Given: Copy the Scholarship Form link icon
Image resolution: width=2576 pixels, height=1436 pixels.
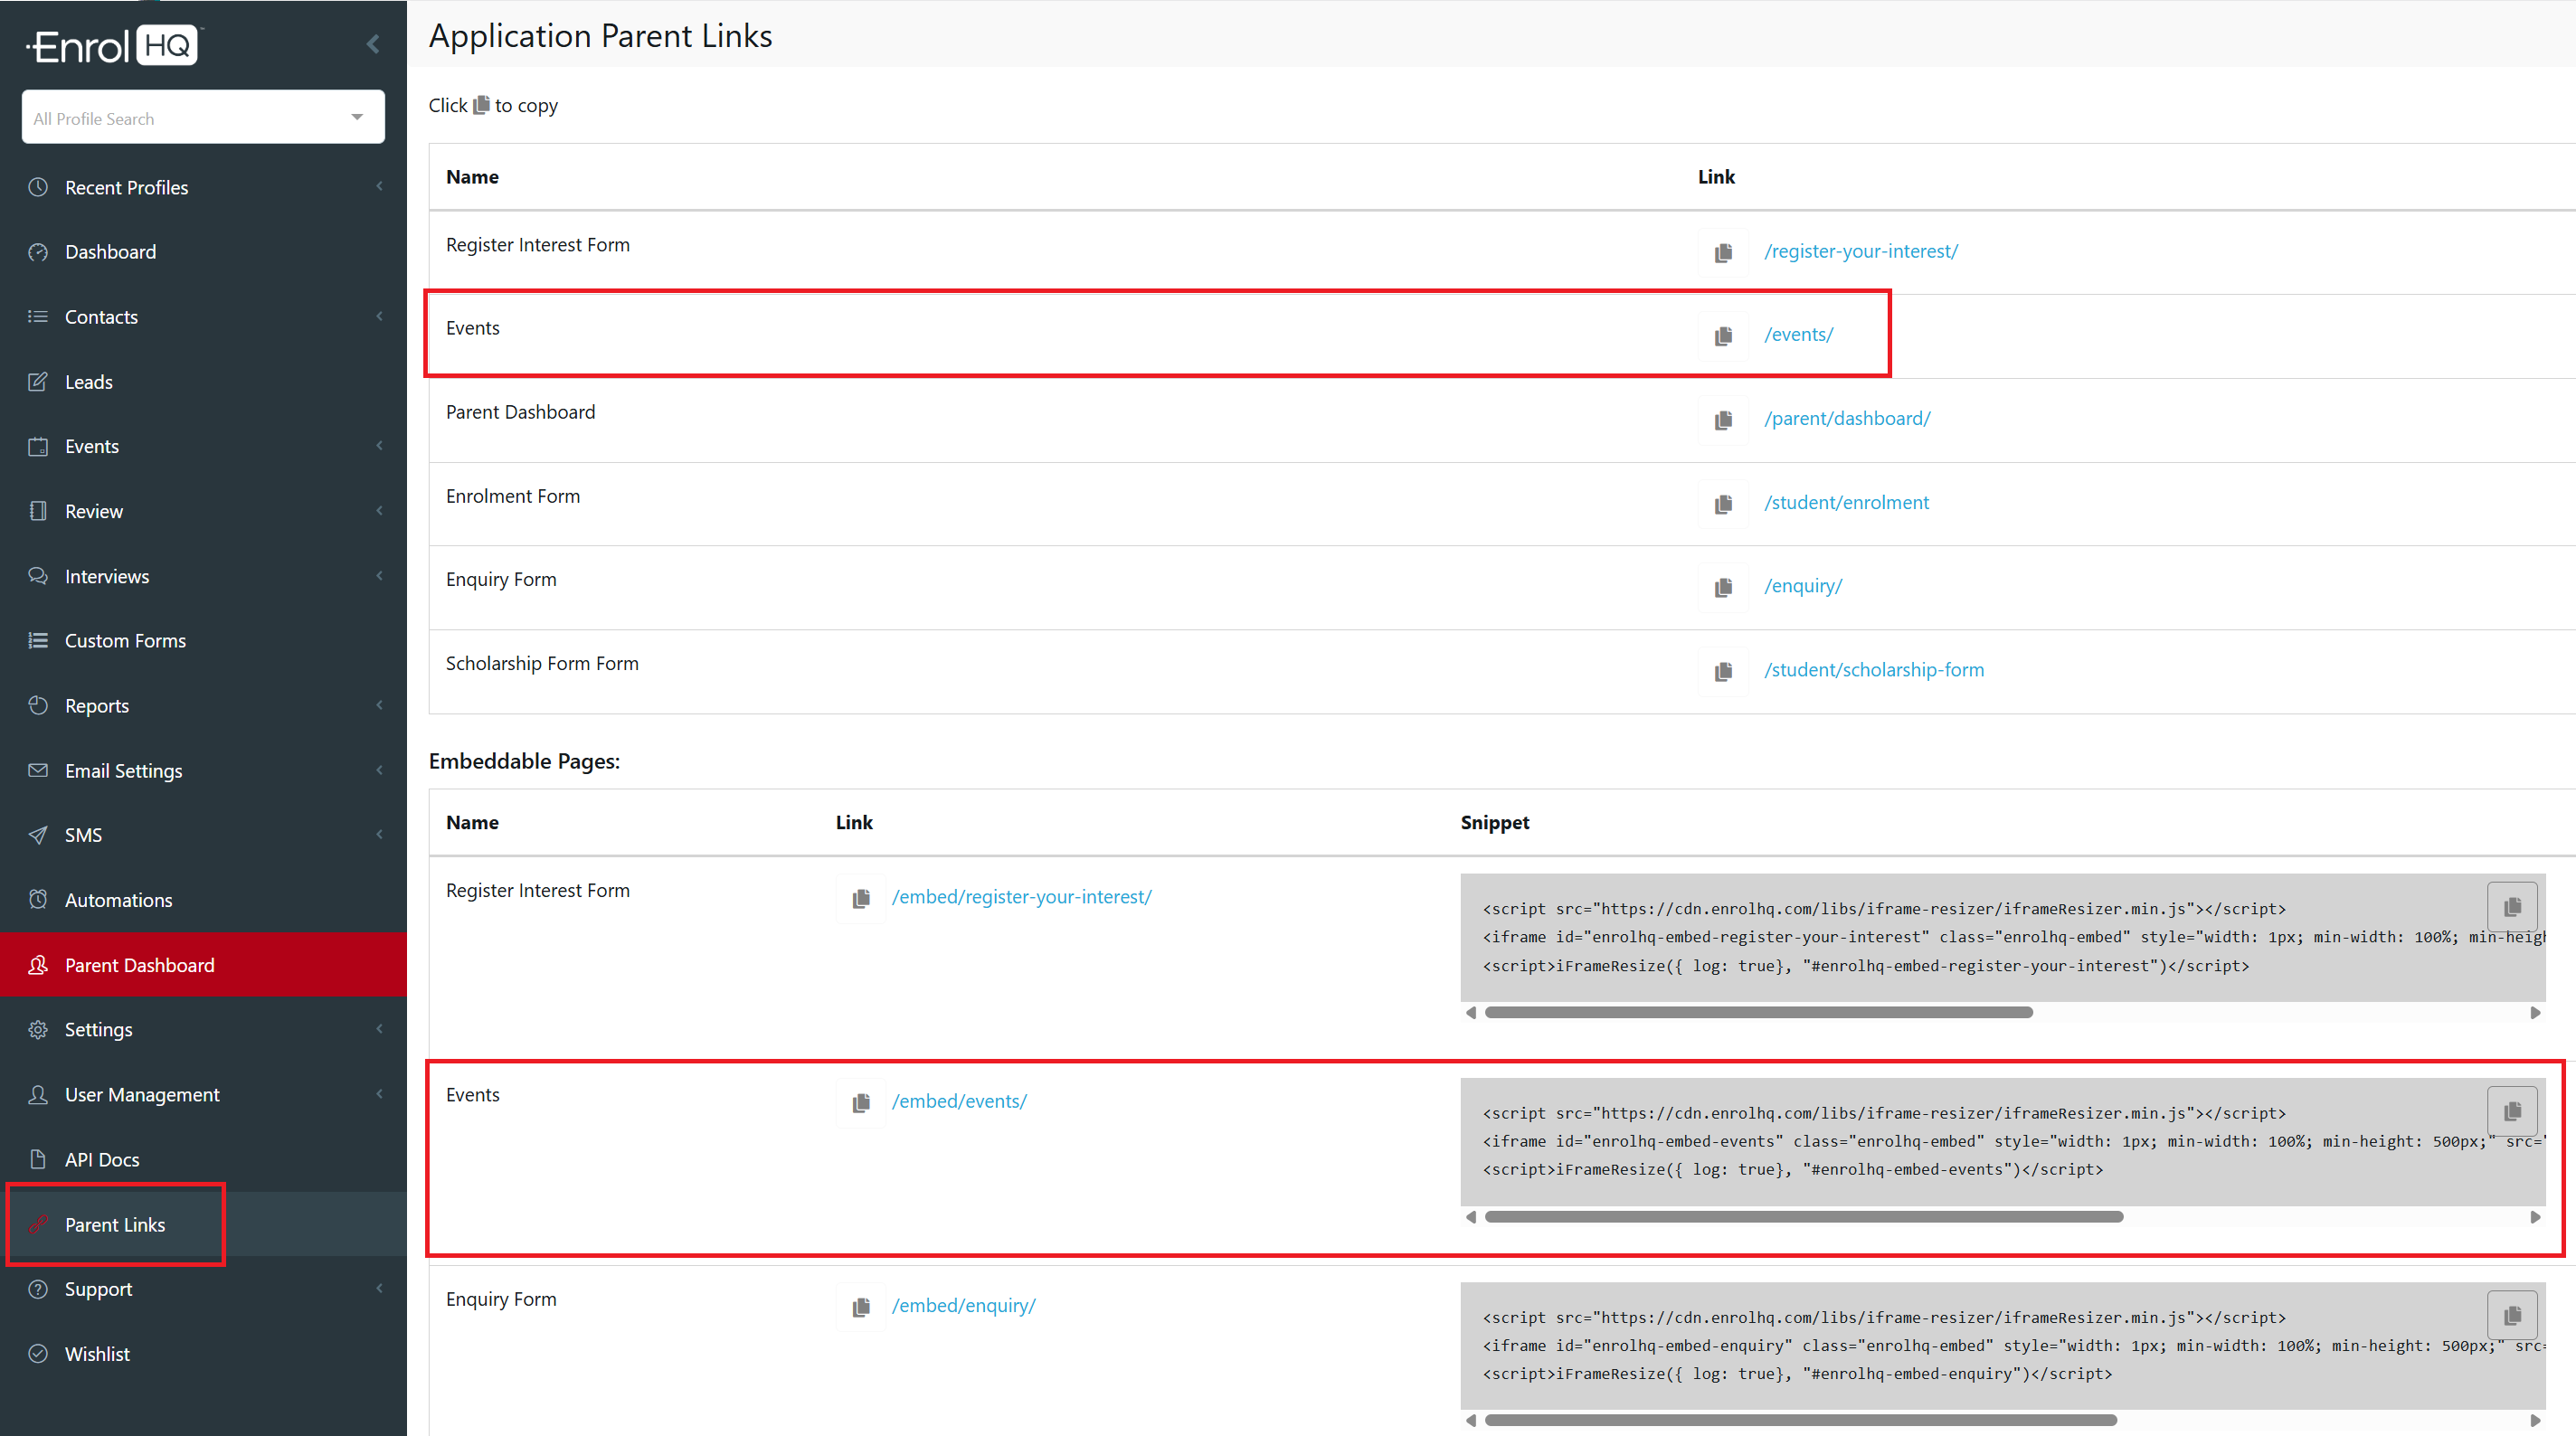Looking at the screenshot, I should coord(1723,671).
